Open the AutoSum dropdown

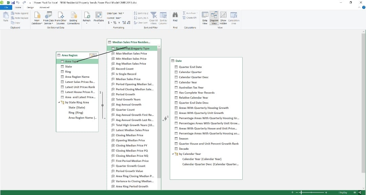coord(190,13)
